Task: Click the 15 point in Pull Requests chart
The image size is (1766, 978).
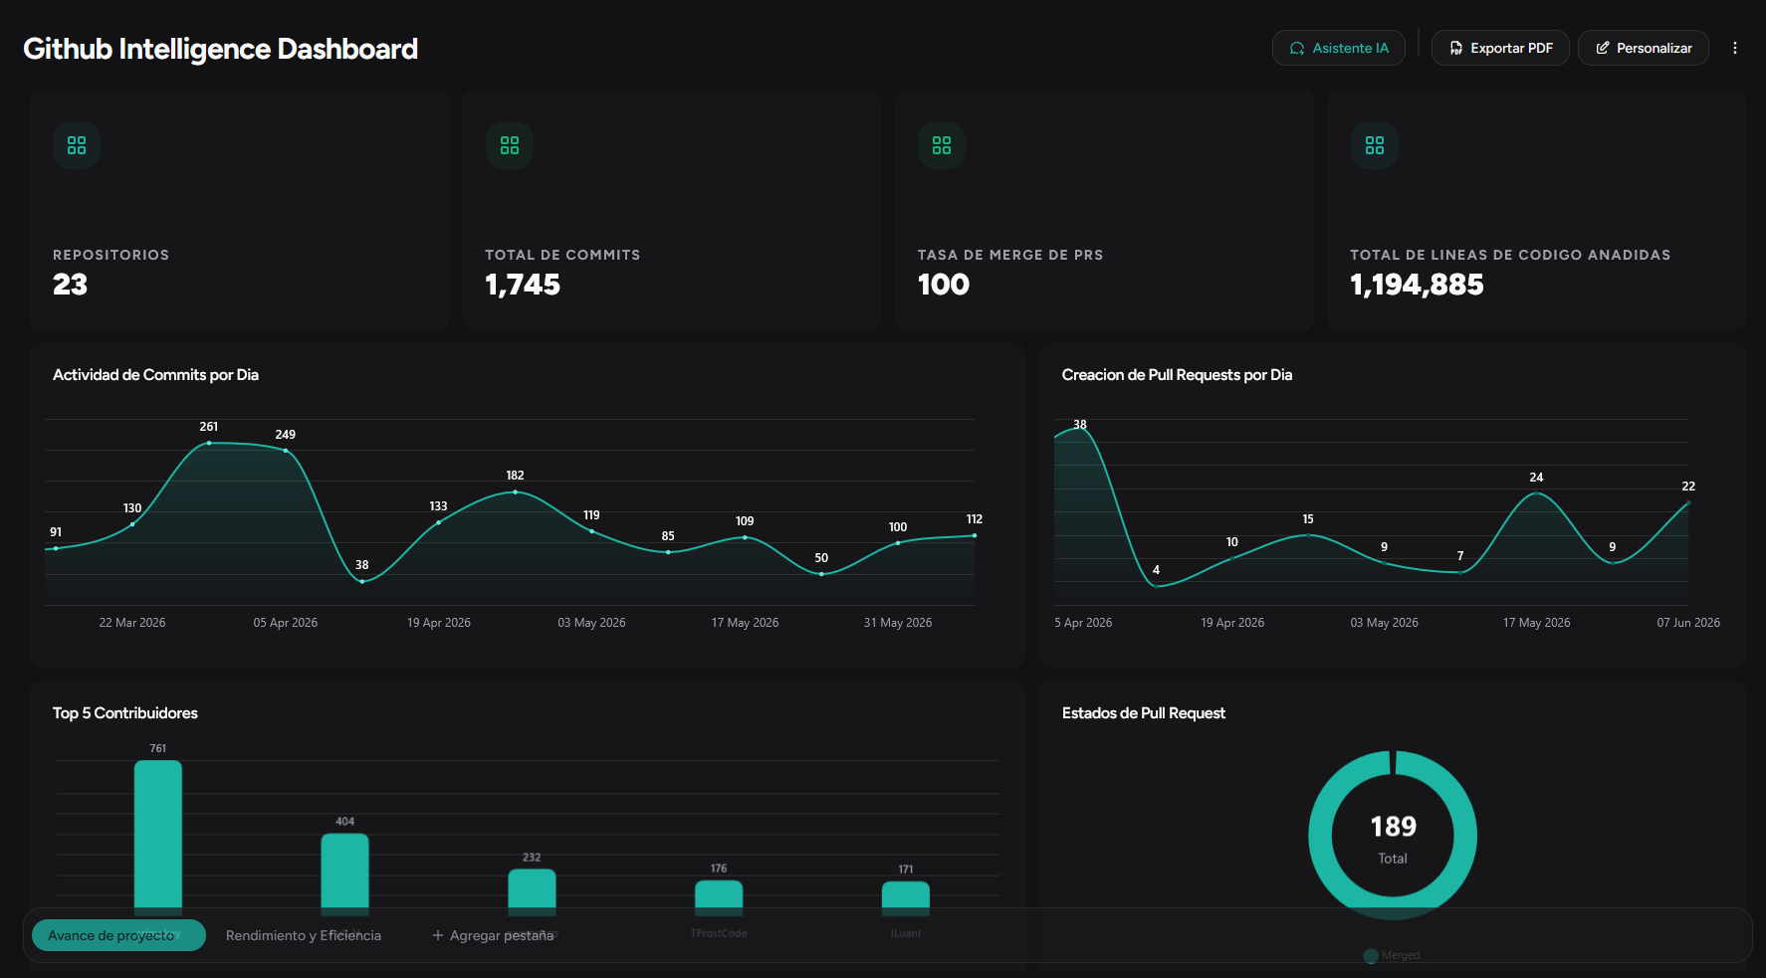Action: point(1308,535)
